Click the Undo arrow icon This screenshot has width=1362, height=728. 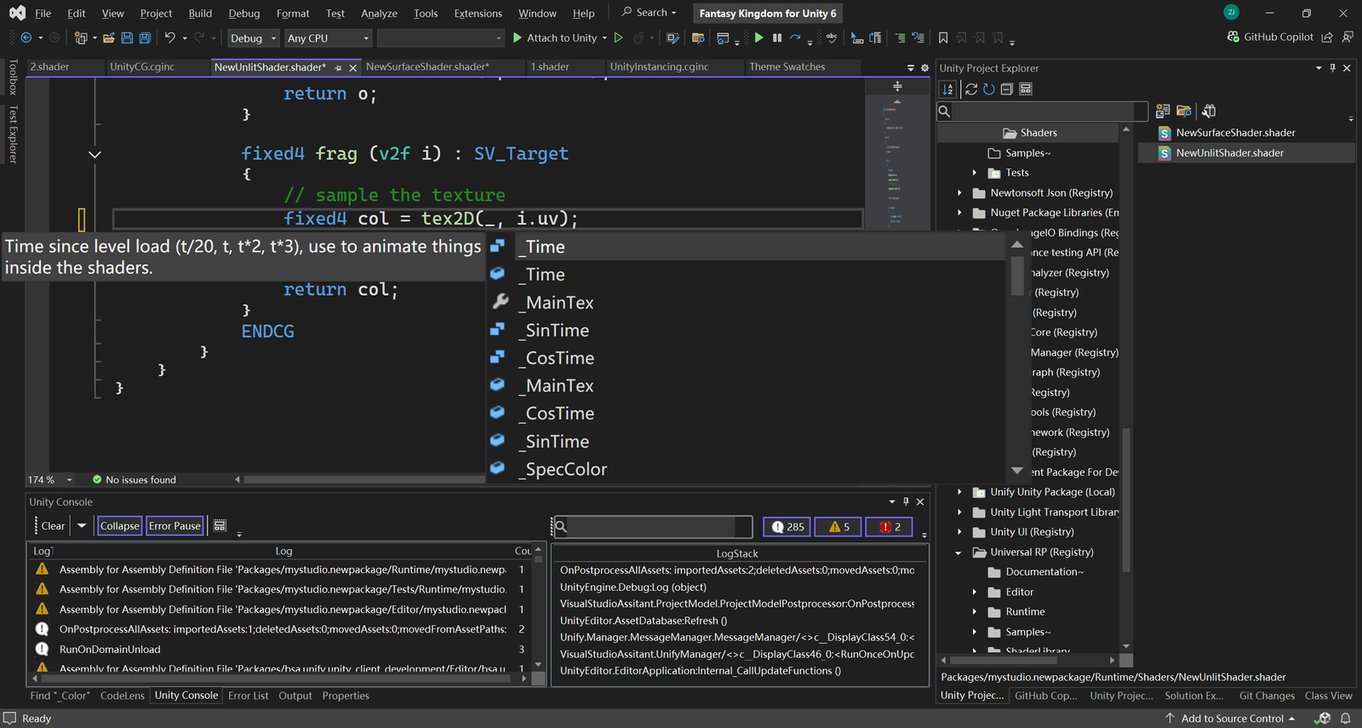[169, 38]
